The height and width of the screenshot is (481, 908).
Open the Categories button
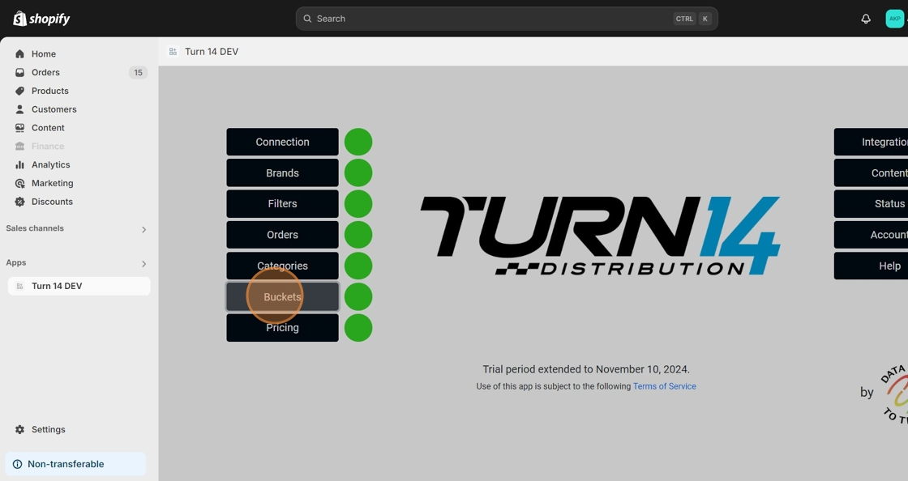(x=283, y=266)
